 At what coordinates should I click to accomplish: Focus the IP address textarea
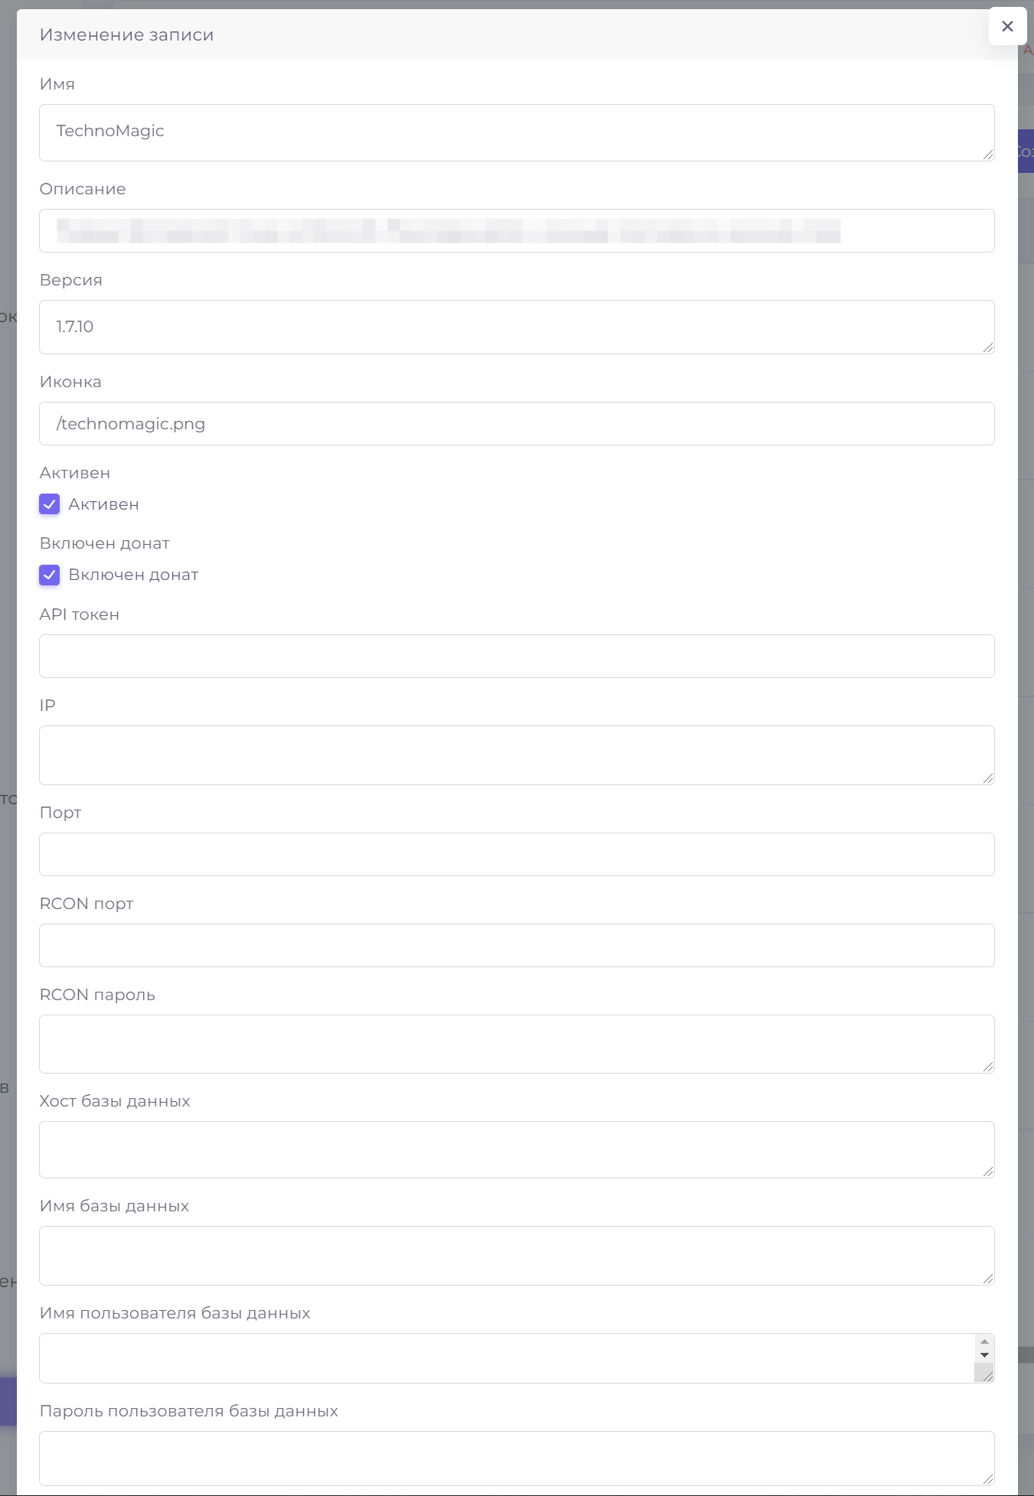point(517,755)
